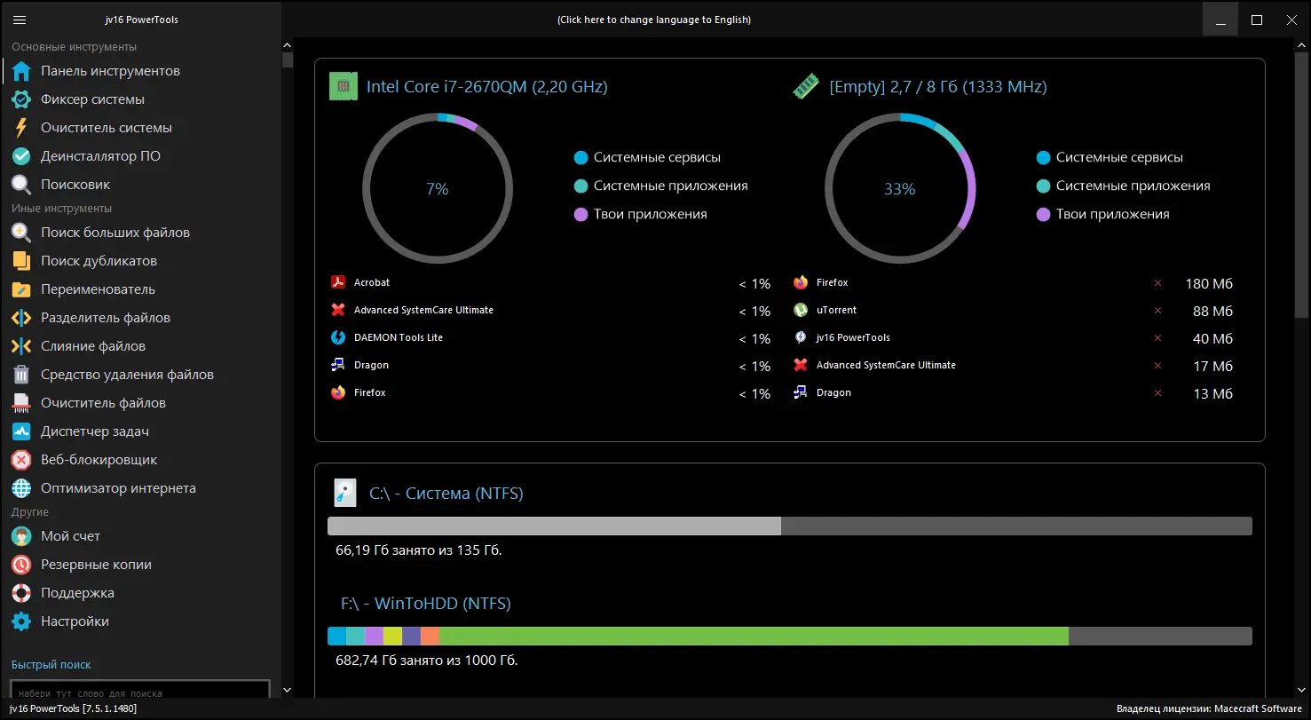Click the blue Системные сервисы dot in the memory legend
Screen dimensions: 1311x720
coord(1043,157)
